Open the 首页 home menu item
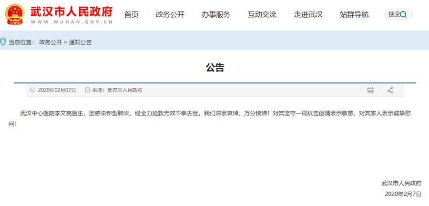Viewport: 429px width, 206px height. (x=131, y=14)
